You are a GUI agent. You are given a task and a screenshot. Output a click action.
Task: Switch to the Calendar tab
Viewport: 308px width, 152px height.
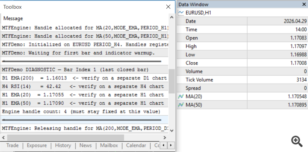point(136,145)
